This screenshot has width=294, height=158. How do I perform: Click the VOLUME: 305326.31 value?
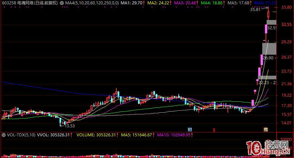pos(96,135)
